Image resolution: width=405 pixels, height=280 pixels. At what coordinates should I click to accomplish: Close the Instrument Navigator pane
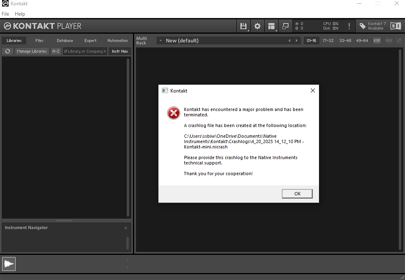(126, 228)
